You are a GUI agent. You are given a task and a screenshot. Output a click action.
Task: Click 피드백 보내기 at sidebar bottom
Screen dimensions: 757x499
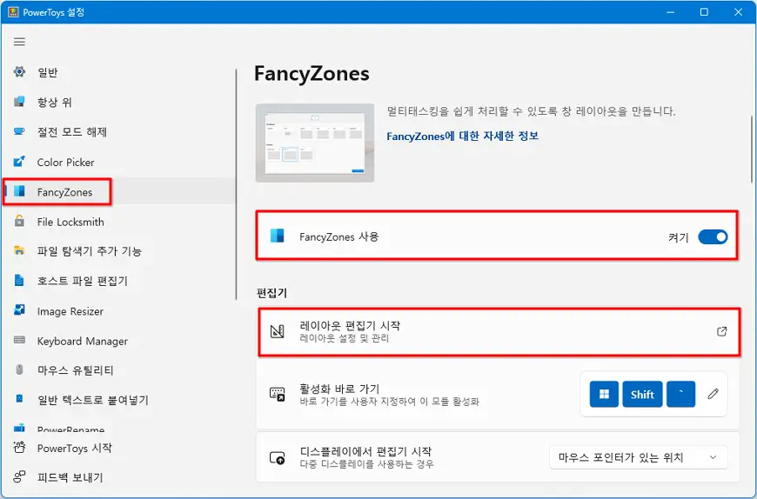click(70, 477)
